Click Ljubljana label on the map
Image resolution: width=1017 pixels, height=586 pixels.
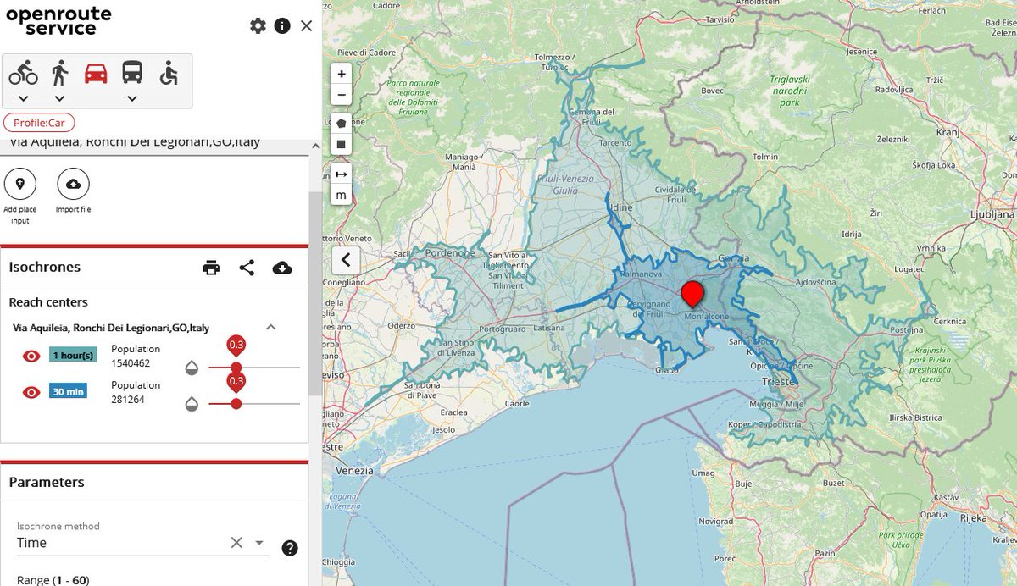pyautogui.click(x=993, y=216)
